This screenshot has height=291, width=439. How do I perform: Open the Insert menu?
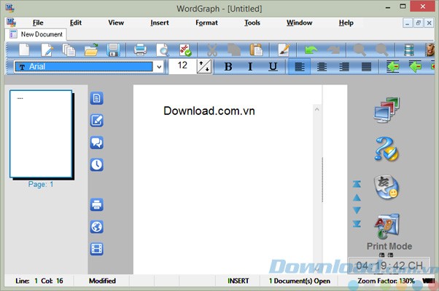(160, 23)
